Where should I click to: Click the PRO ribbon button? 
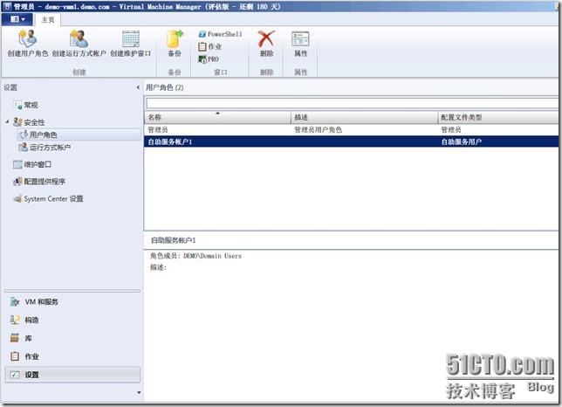pos(209,59)
